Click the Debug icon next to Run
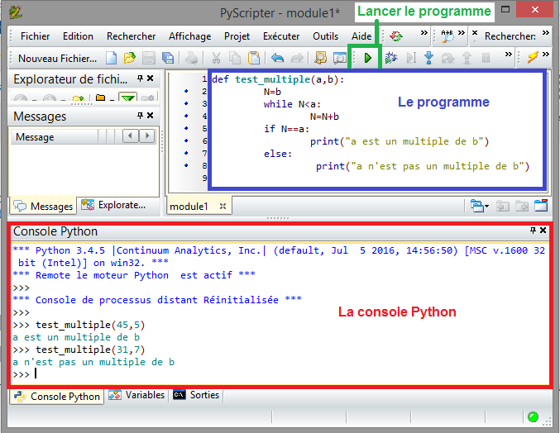560x433 pixels. tap(390, 58)
